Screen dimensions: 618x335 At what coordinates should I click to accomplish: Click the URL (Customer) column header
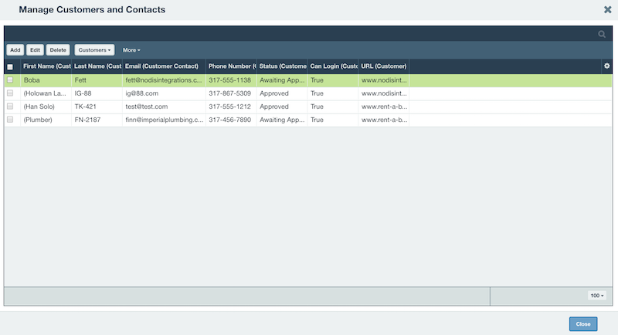(x=384, y=66)
